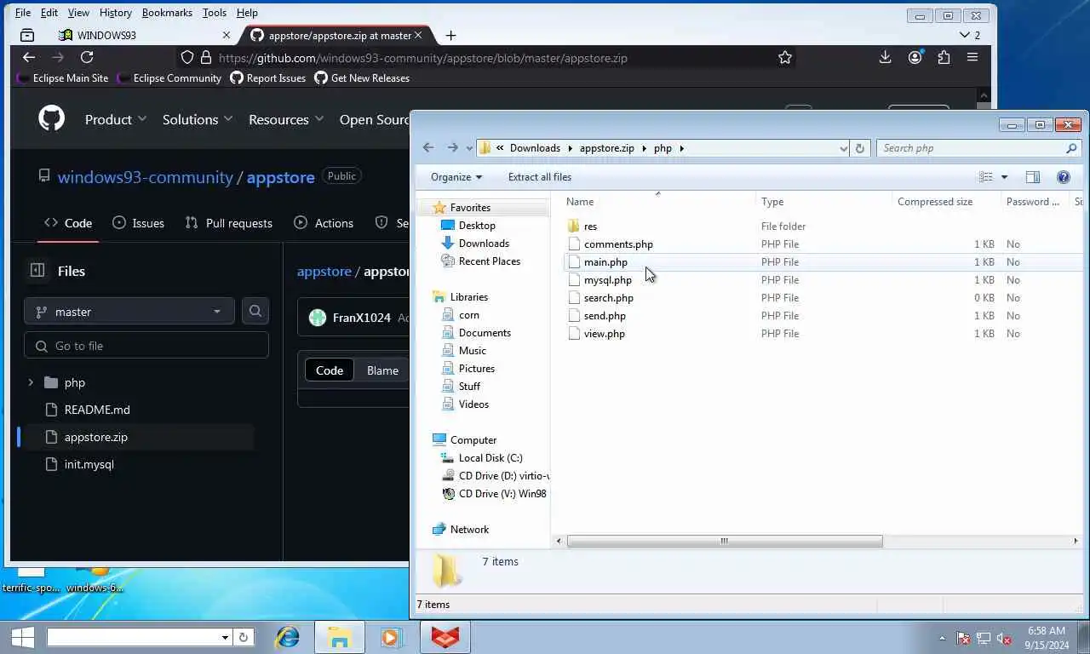Select Downloads under Favorites
Screen dimensions: 1090x654
click(x=484, y=244)
